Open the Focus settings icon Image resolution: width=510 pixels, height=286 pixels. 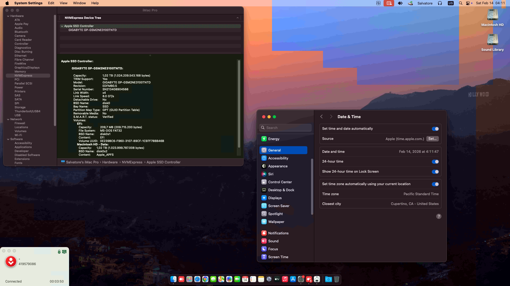tap(264, 249)
